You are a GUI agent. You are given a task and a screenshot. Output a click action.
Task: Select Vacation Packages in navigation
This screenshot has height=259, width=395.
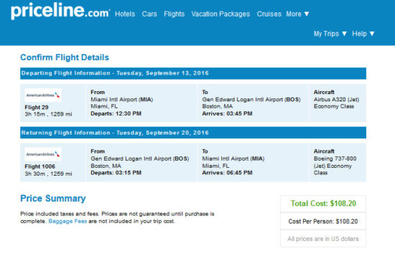click(220, 14)
